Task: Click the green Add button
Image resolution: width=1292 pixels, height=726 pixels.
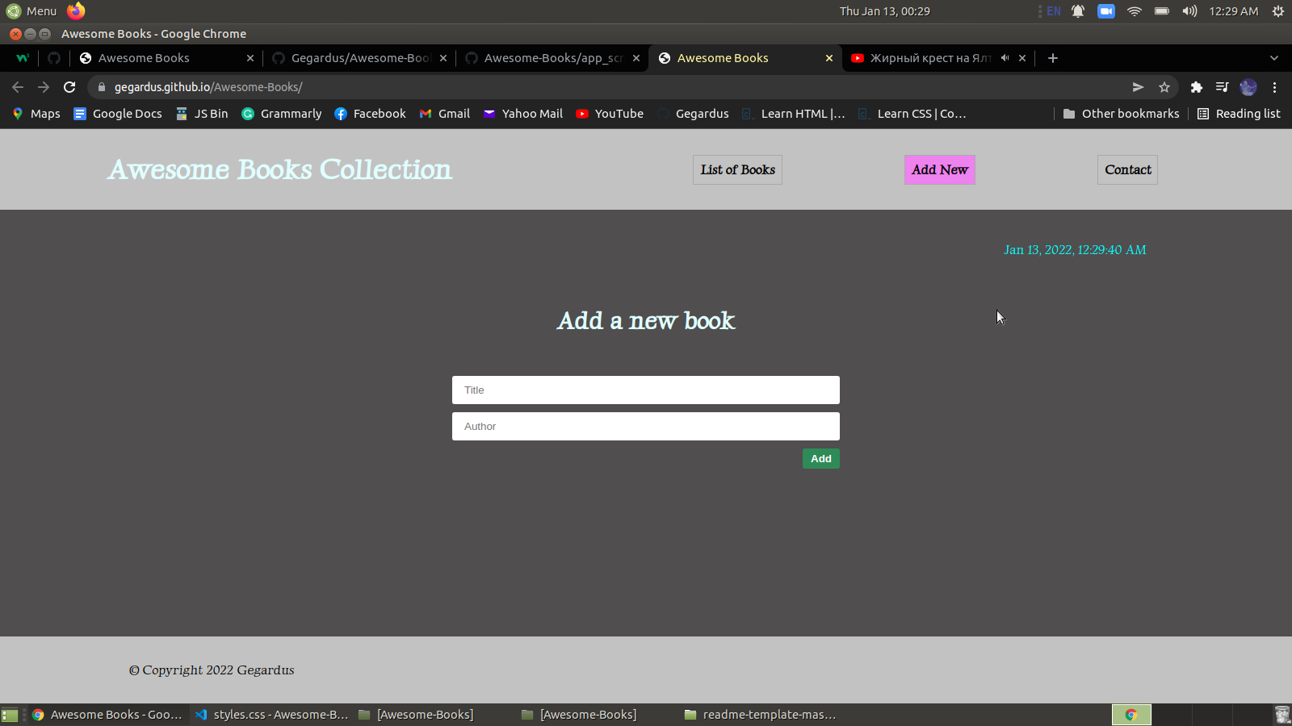Action: 821,458
